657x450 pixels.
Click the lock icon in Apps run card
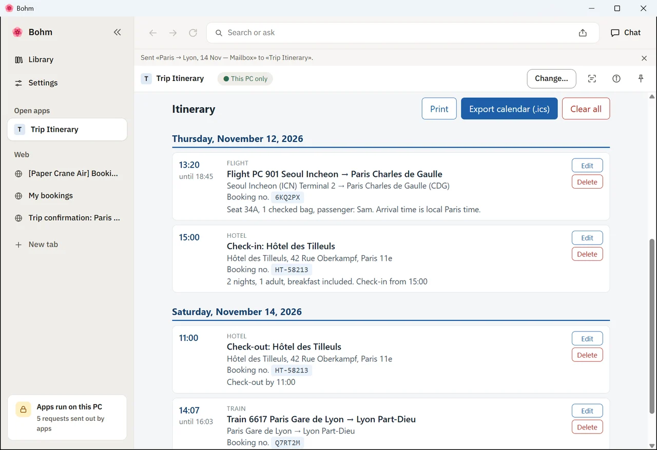[23, 409]
